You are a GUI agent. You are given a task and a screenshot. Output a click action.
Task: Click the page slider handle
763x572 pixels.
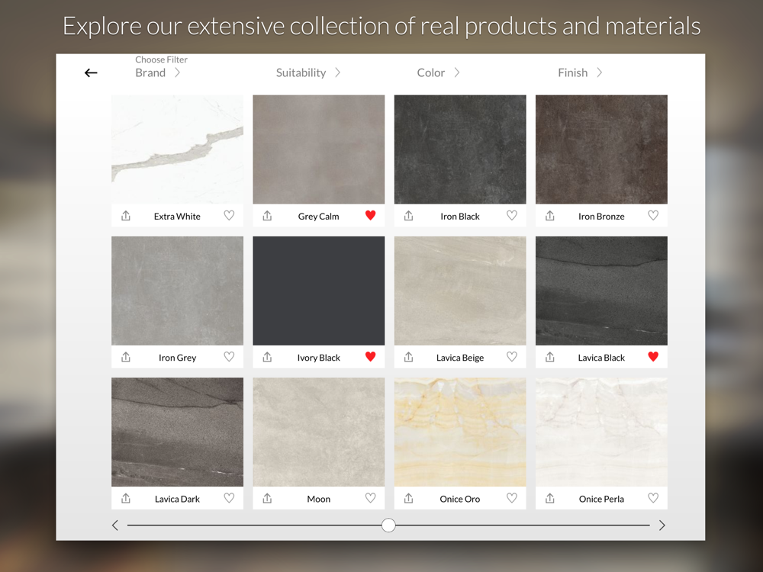point(388,525)
